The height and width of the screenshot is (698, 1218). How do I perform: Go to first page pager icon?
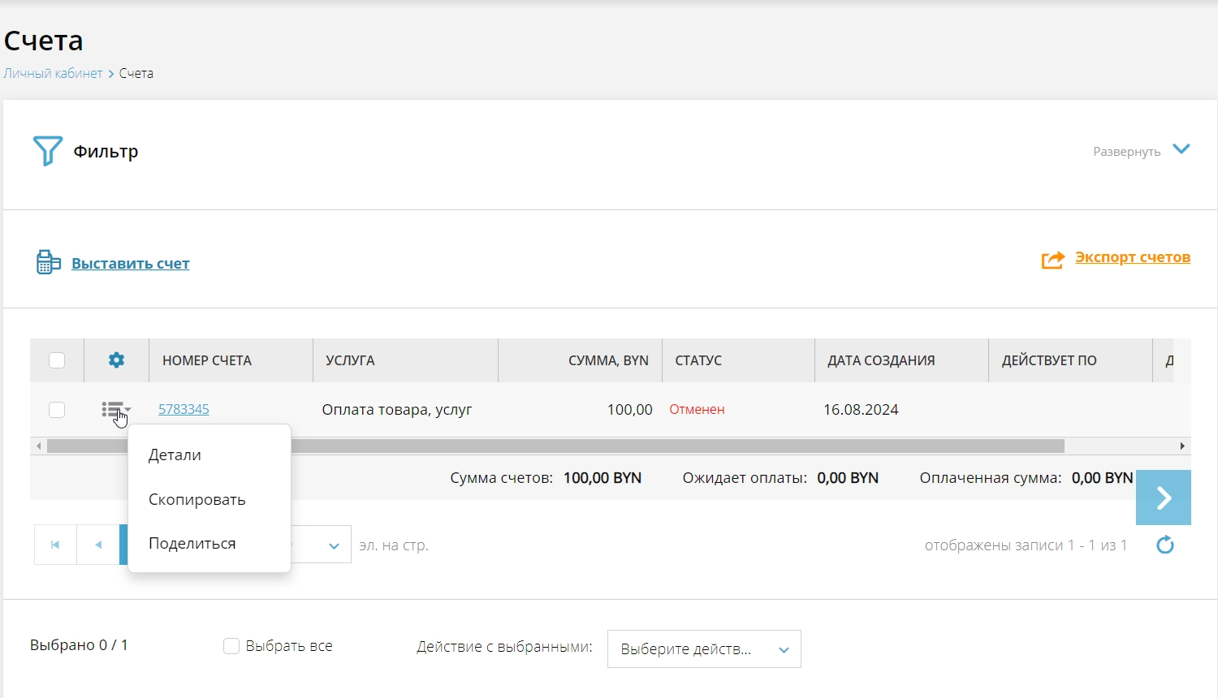55,545
